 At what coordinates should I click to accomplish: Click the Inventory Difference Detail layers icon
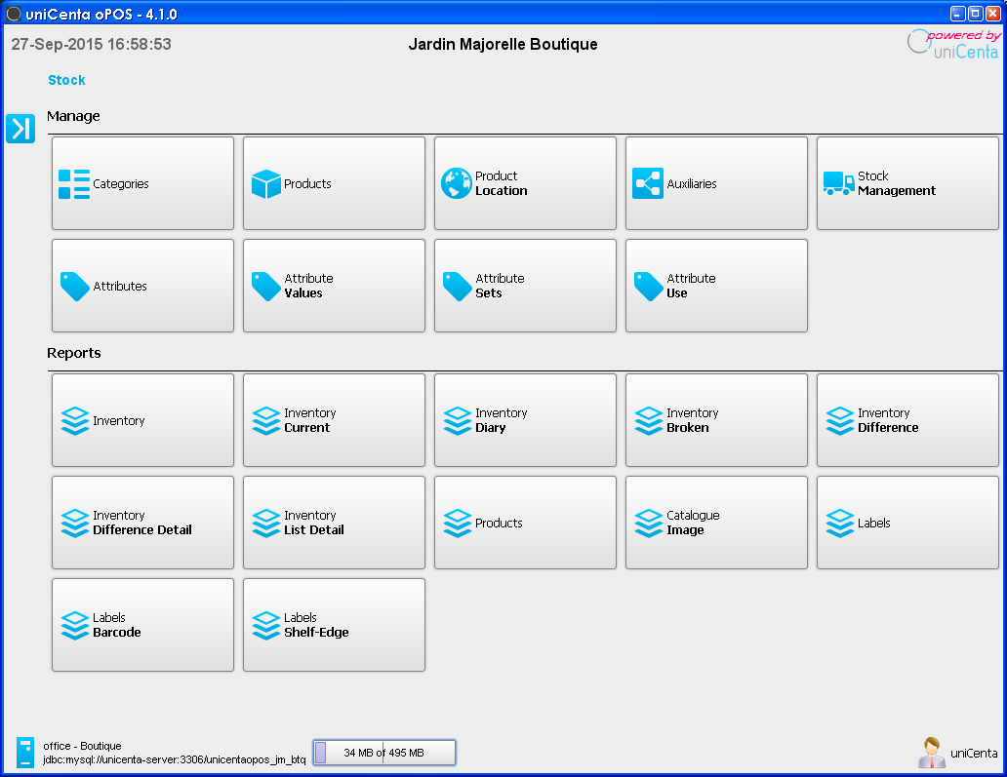coord(74,524)
